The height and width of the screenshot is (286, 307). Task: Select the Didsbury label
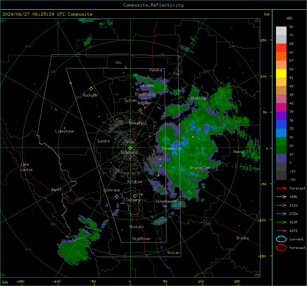(129, 152)
